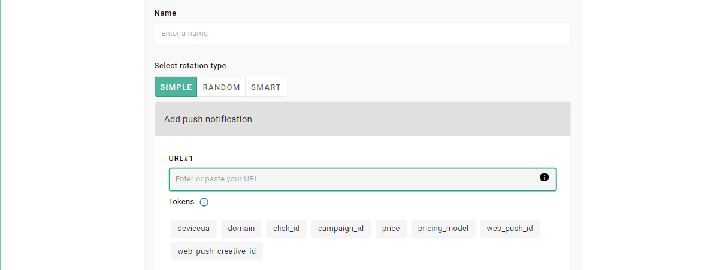Add the web_push_id token
The width and height of the screenshot is (714, 270).
click(x=509, y=229)
